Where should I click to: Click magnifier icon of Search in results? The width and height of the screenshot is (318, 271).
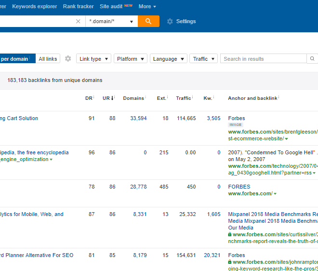(x=312, y=59)
